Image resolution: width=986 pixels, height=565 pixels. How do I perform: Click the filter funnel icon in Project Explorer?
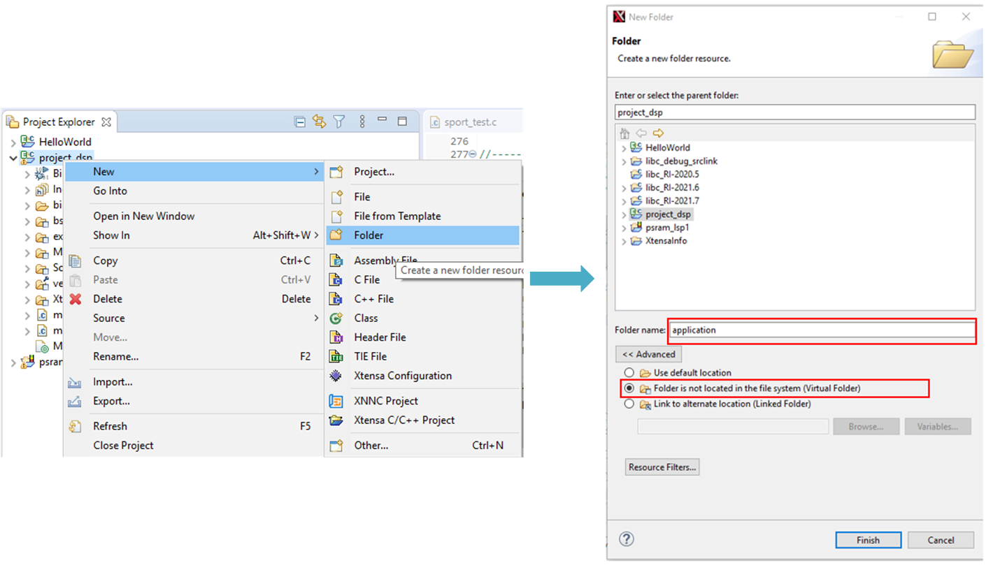(x=339, y=122)
